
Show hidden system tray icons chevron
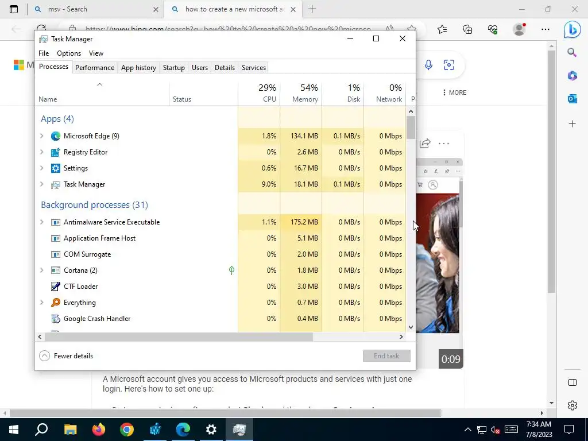(x=467, y=430)
